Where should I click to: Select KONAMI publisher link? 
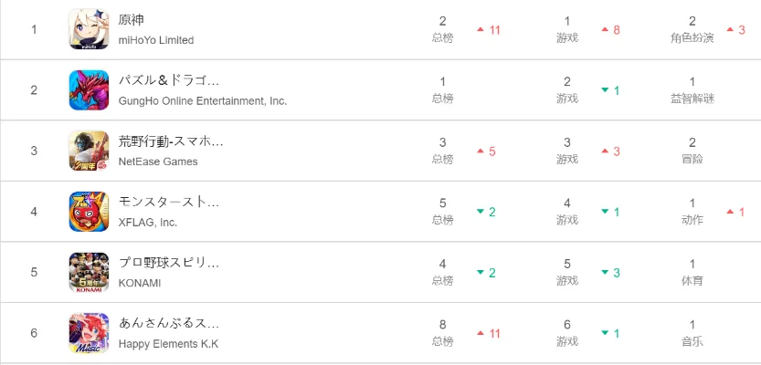point(140,283)
